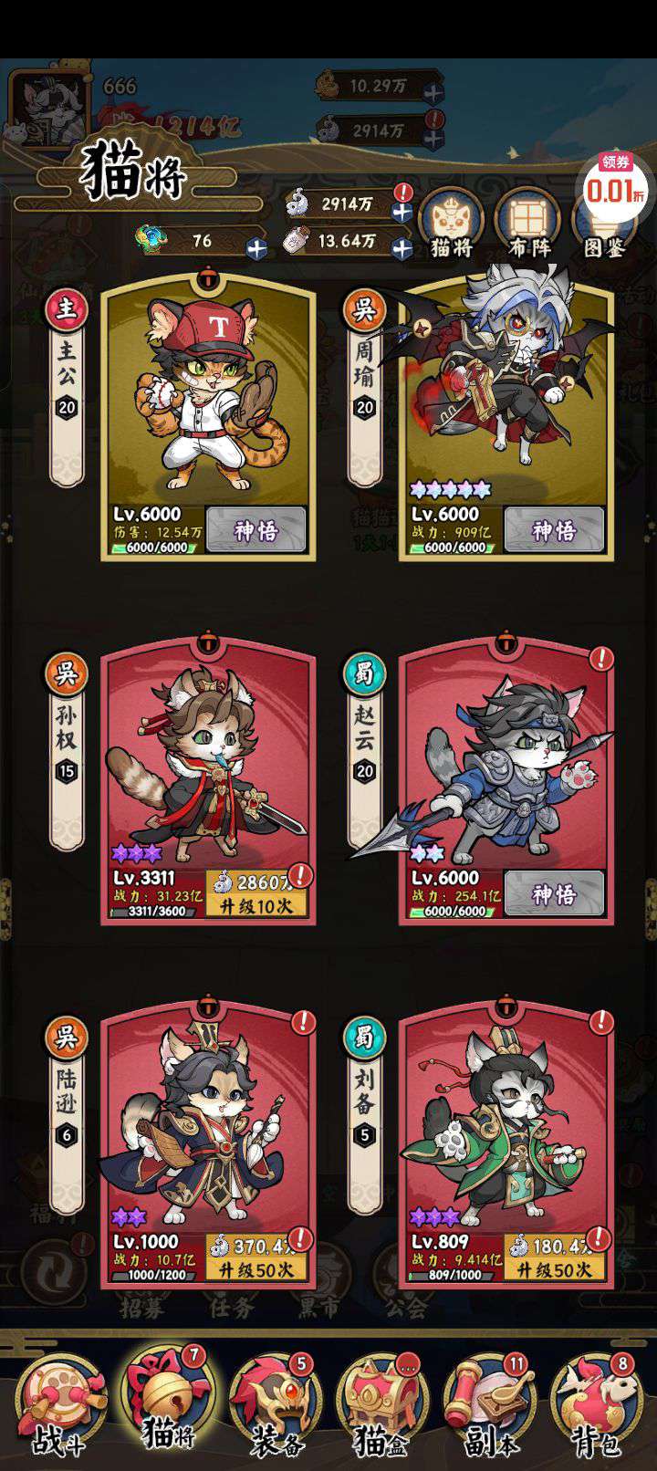Screen dimensions: 657x1471
Task: Click 神悟 button on 周瑜 card
Action: [x=554, y=529]
